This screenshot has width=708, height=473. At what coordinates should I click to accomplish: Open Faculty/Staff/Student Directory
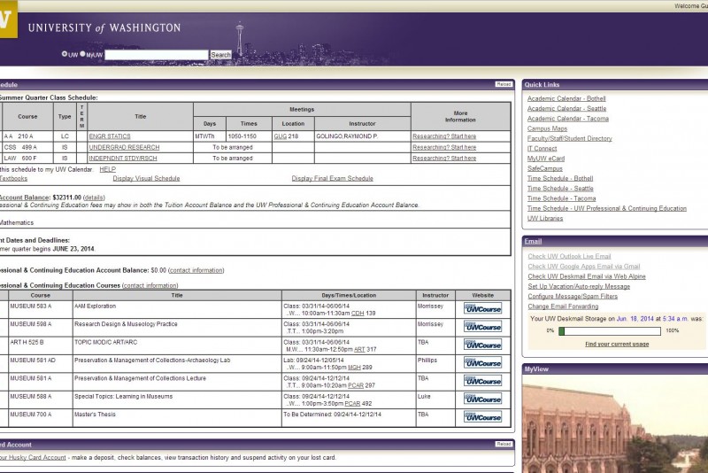tap(570, 138)
